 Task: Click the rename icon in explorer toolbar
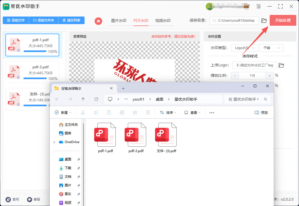122,112
